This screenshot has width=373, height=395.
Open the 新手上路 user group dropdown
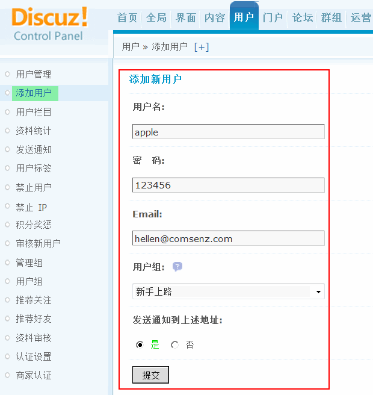(x=228, y=291)
